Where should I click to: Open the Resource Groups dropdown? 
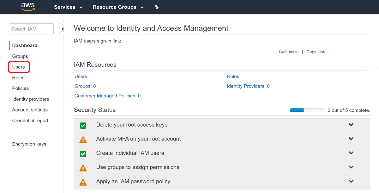click(x=118, y=7)
